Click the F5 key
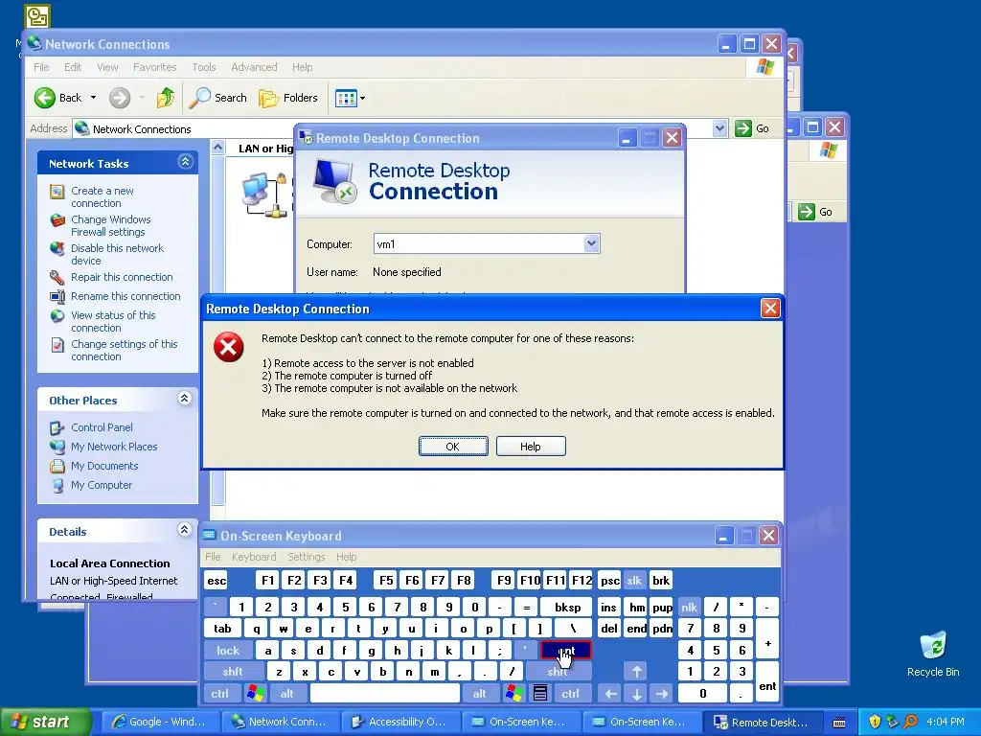981x736 pixels. pyautogui.click(x=386, y=581)
